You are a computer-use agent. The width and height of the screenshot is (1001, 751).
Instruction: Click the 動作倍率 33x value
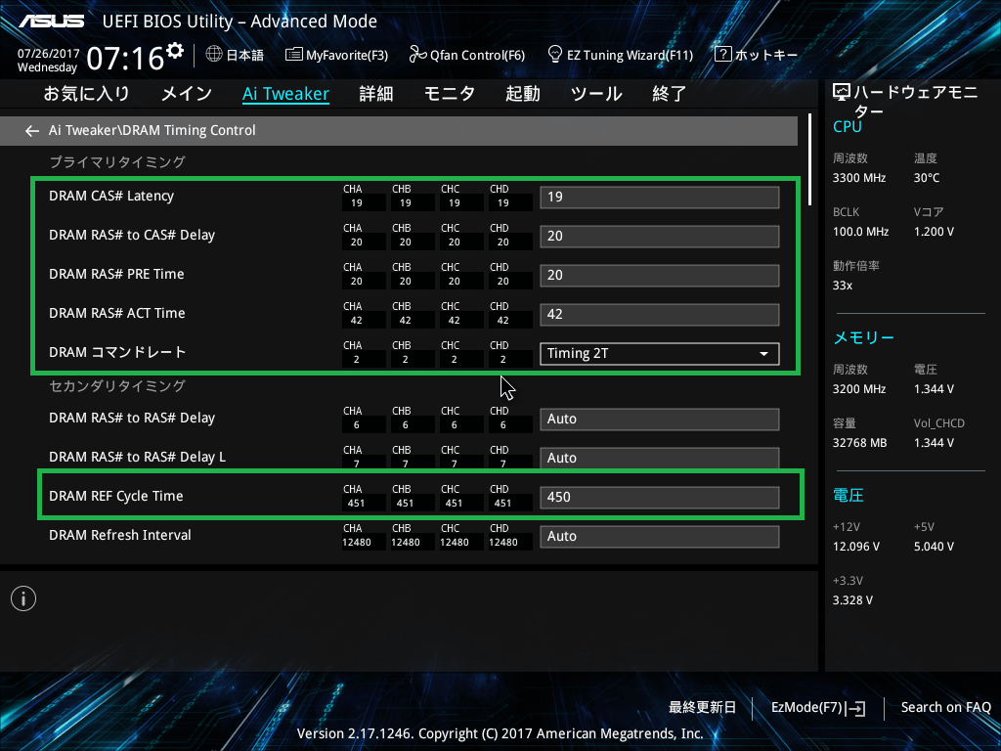point(843,286)
